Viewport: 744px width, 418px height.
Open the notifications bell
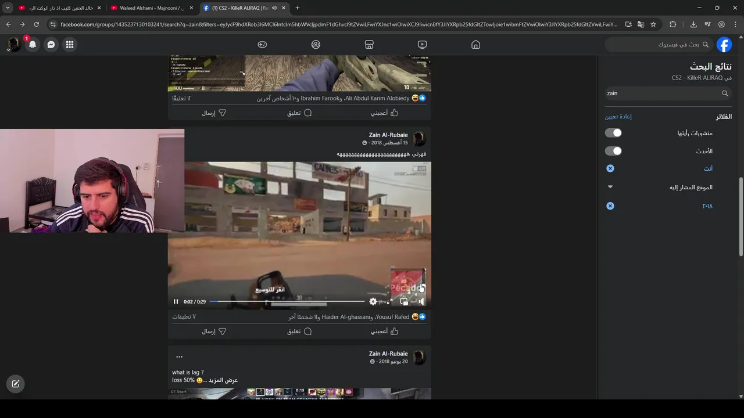tap(33, 45)
